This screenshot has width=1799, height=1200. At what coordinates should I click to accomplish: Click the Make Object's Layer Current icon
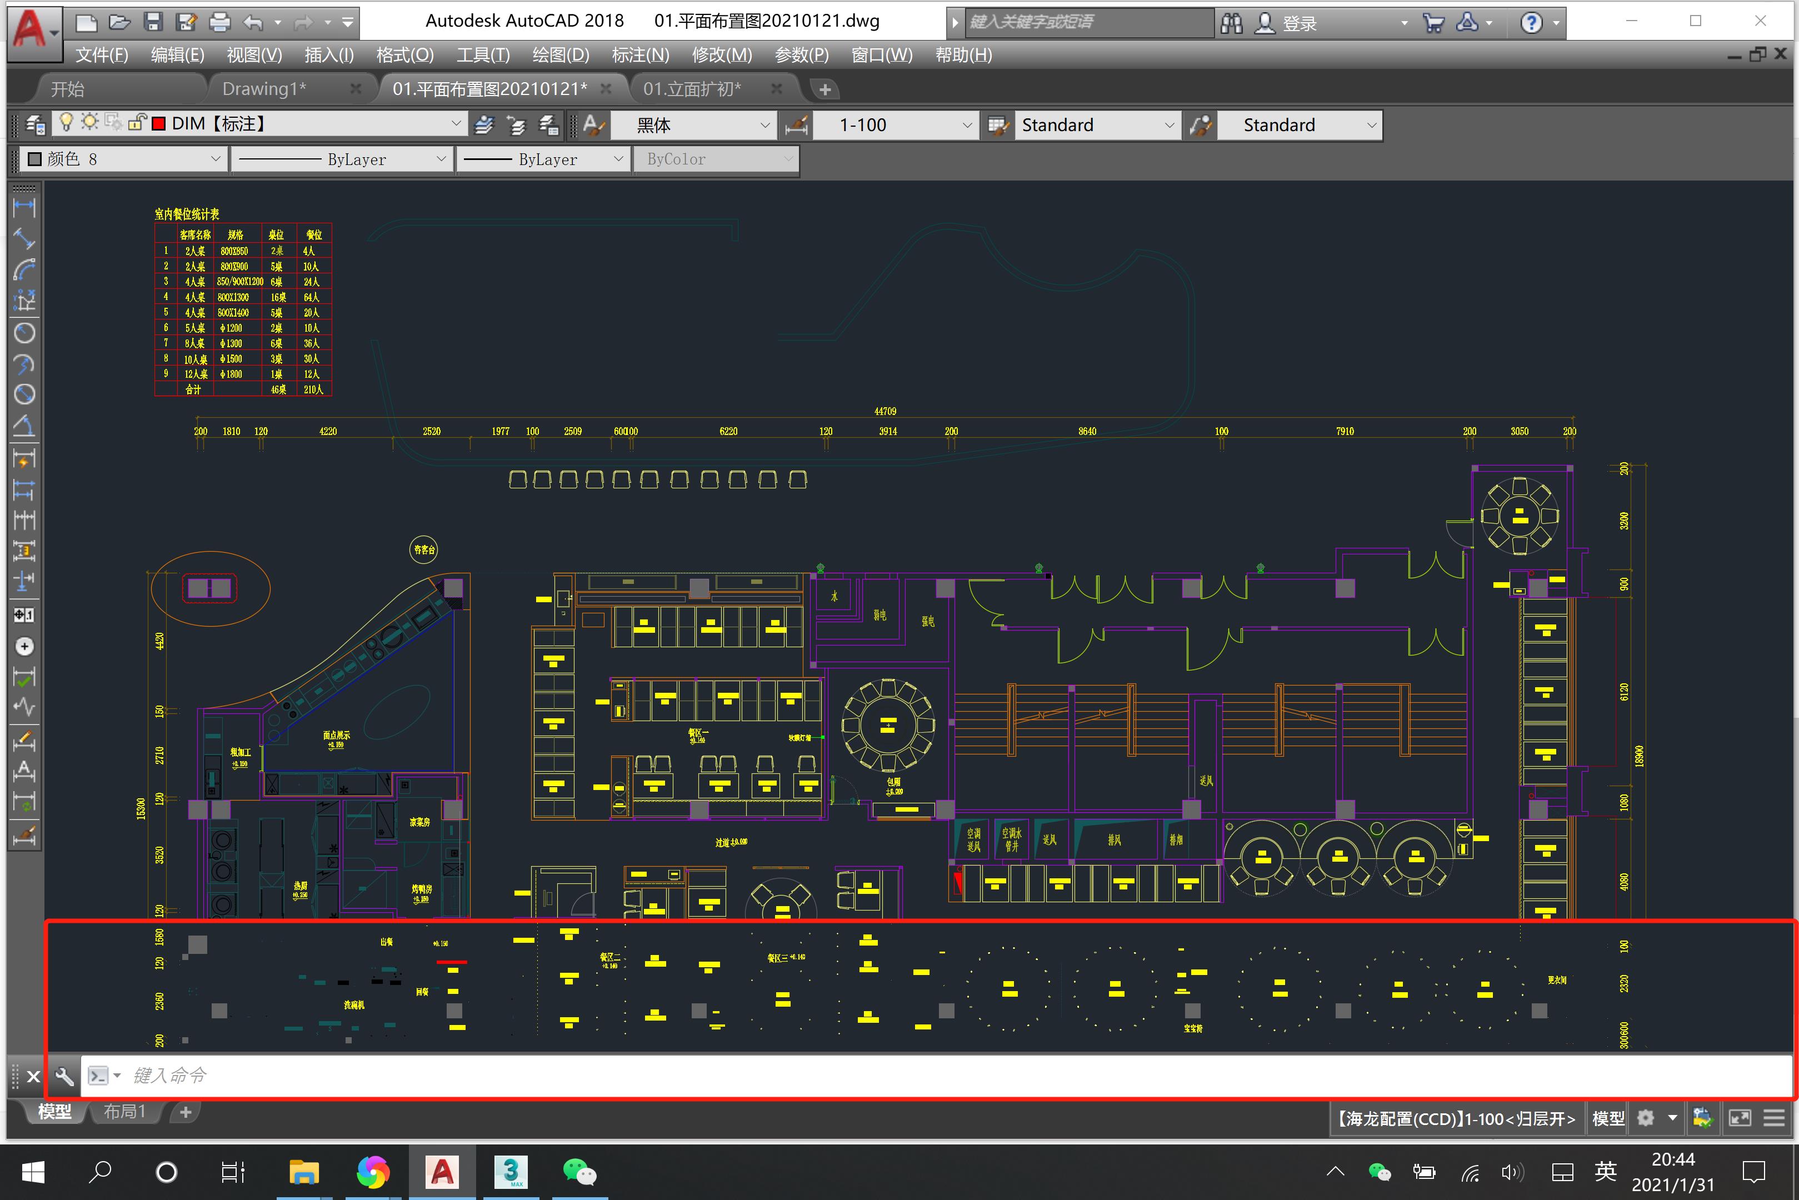tap(483, 125)
